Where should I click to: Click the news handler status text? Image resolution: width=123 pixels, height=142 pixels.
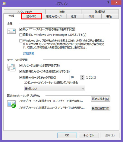coord(52,108)
